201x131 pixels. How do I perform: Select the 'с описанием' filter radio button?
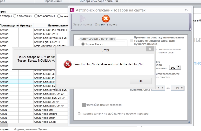[x=15, y=16]
